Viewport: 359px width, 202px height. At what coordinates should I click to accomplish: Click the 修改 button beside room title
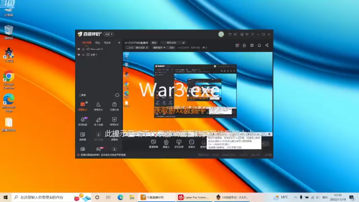[x=154, y=43]
